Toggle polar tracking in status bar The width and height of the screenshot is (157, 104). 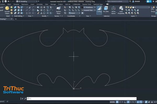coord(128,102)
